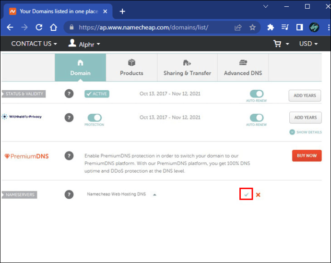
Task: Open the tab search chevron
Action: (266, 6)
